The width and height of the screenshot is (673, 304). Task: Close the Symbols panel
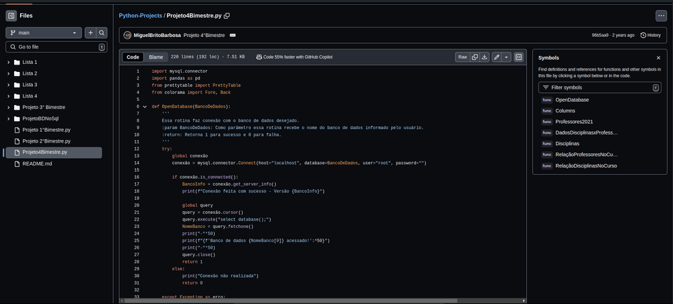[658, 58]
